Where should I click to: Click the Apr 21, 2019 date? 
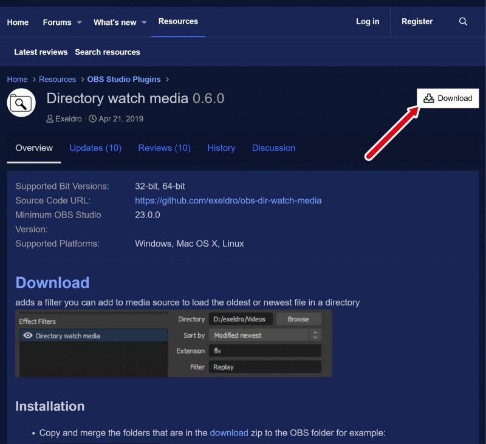121,118
